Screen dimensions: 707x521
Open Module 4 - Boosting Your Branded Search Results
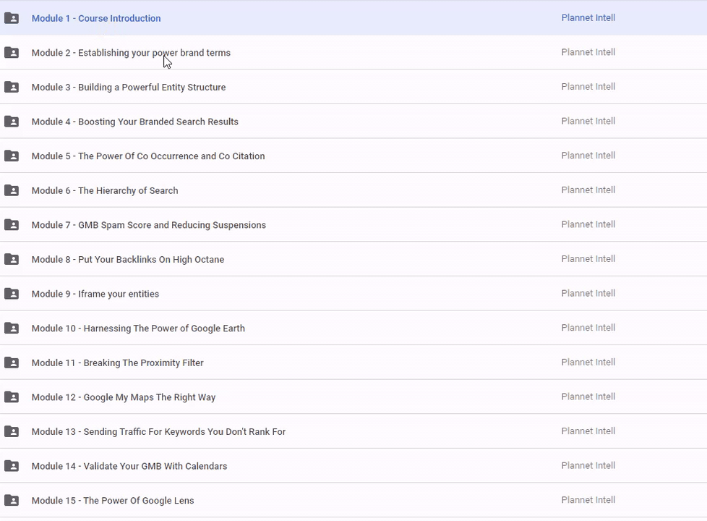[x=134, y=122]
